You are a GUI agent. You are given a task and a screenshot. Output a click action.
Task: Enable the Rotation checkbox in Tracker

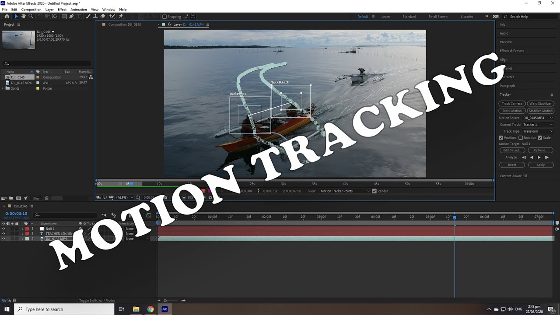521,137
